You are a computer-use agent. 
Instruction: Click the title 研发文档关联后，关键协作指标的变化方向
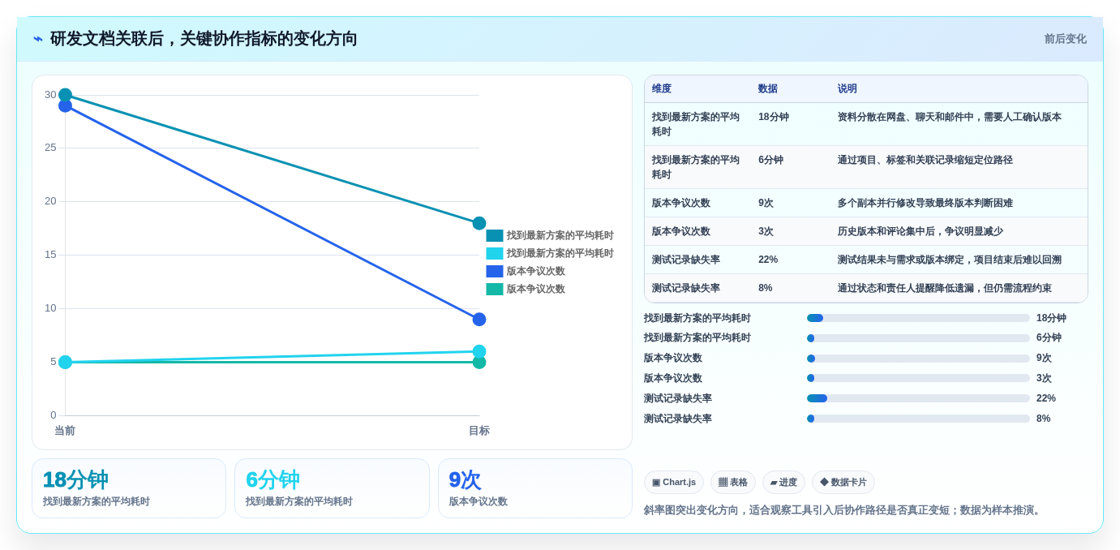pyautogui.click(x=204, y=39)
